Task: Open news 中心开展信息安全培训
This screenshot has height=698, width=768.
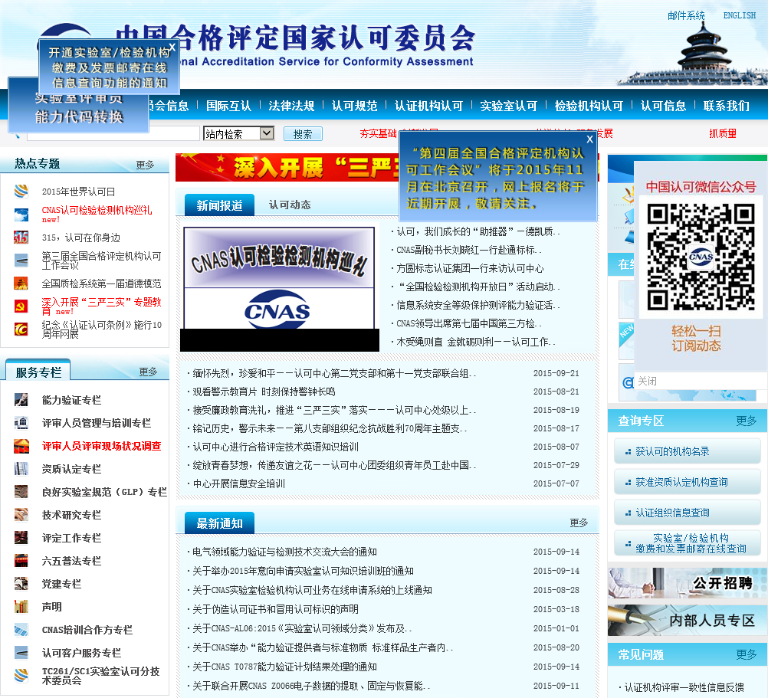Action: click(238, 483)
